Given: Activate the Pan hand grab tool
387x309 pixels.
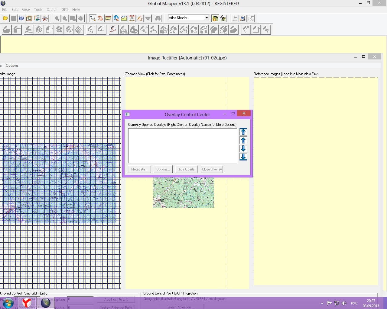Looking at the screenshot, I should click(100, 18).
